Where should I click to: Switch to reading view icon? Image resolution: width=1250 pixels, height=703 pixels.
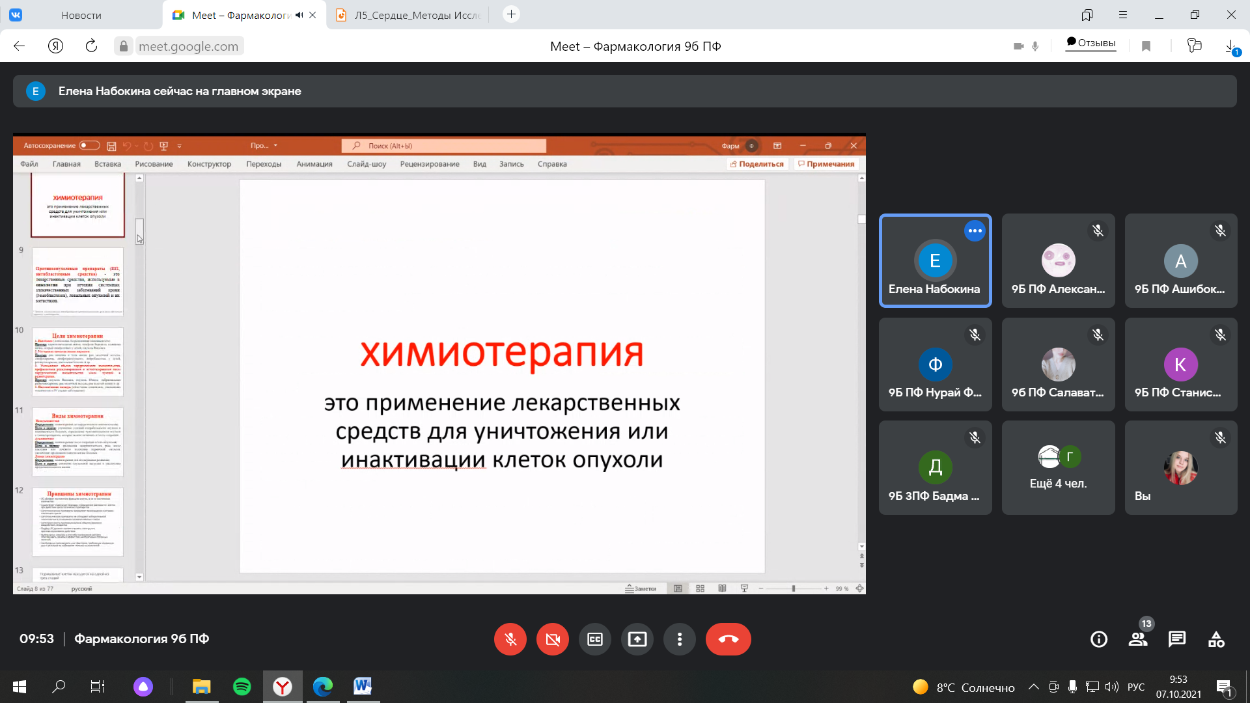pos(722,588)
